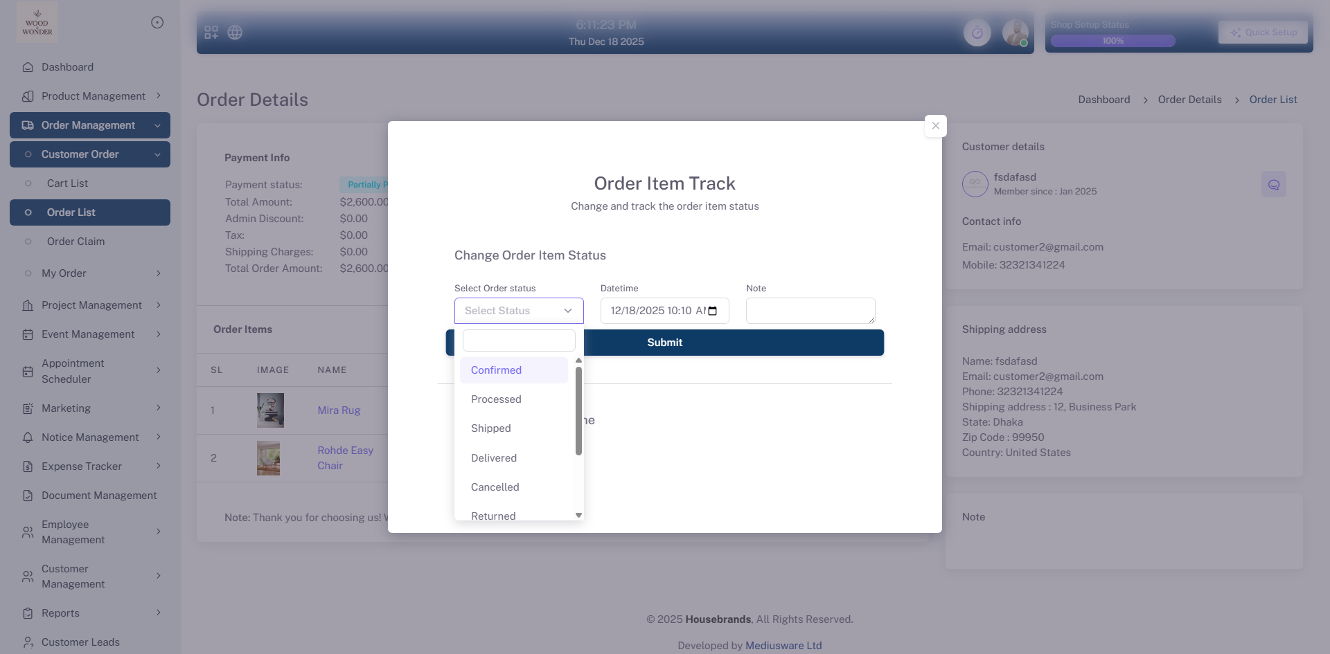Viewport: 1330px width, 654px height.
Task: Click the timer clock icon in header
Action: pos(977,33)
